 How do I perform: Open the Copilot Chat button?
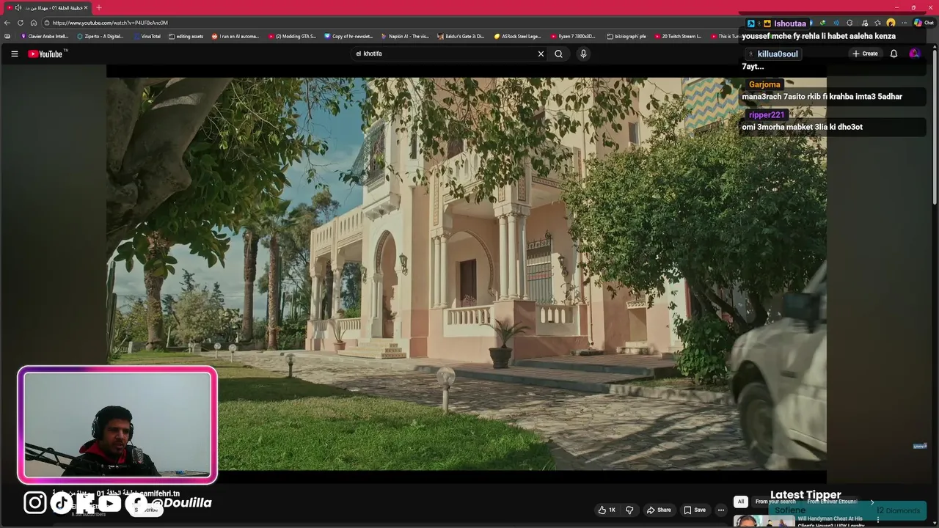tap(923, 23)
